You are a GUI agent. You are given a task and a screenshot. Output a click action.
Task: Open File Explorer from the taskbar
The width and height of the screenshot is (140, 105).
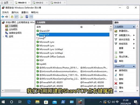(37, 102)
